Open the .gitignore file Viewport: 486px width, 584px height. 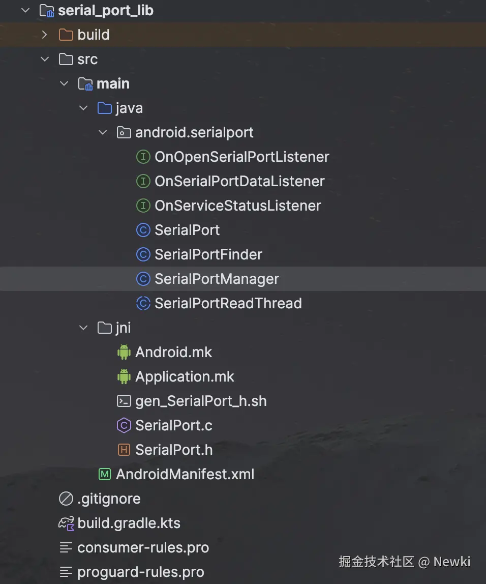pyautogui.click(x=109, y=499)
